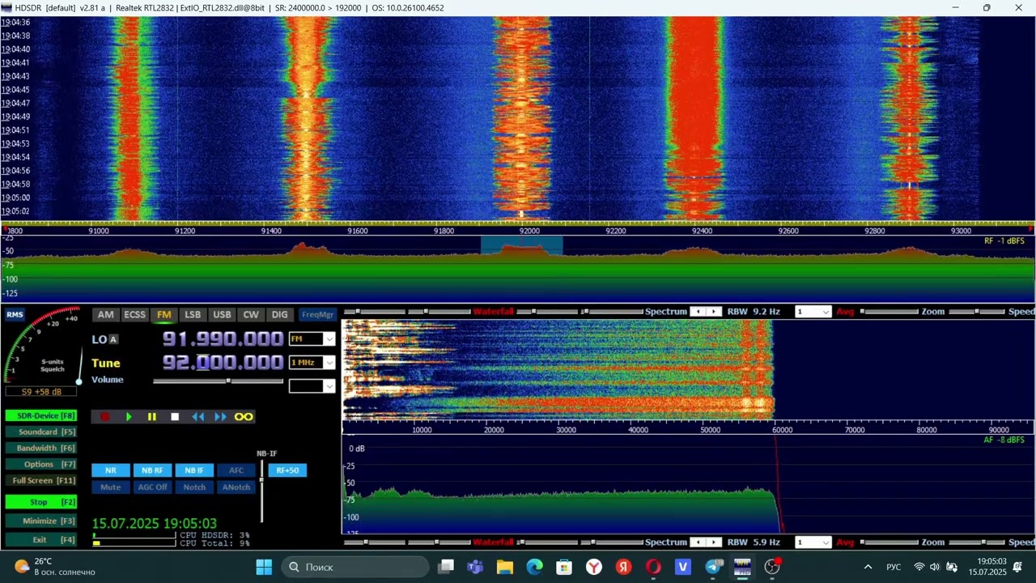Expand the upper RF spectrum Avg dropdown

[x=825, y=312]
